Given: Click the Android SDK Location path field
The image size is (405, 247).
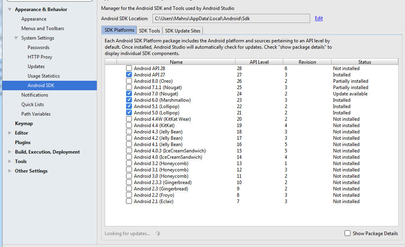Looking at the screenshot, I should point(231,19).
